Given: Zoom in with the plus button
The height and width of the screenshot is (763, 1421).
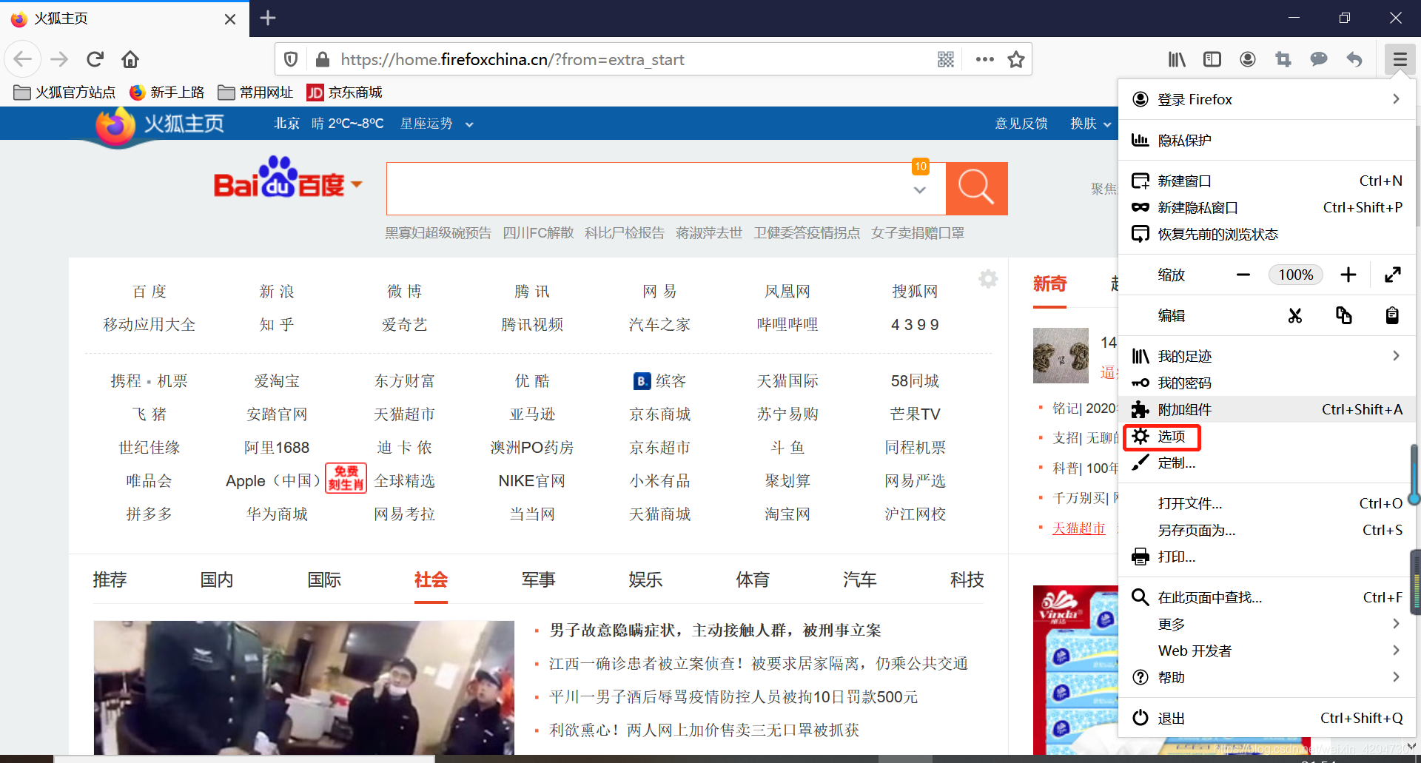Looking at the screenshot, I should 1348,275.
